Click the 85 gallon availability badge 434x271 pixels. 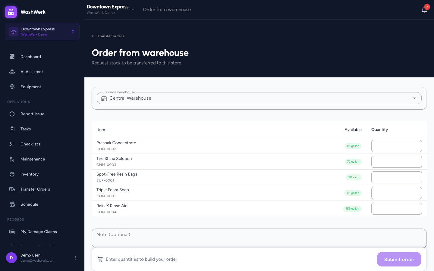tap(353, 146)
